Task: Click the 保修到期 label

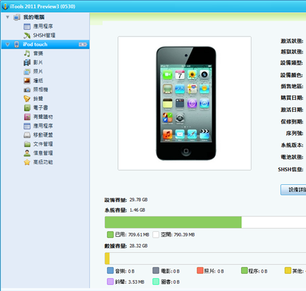Action: (292, 122)
